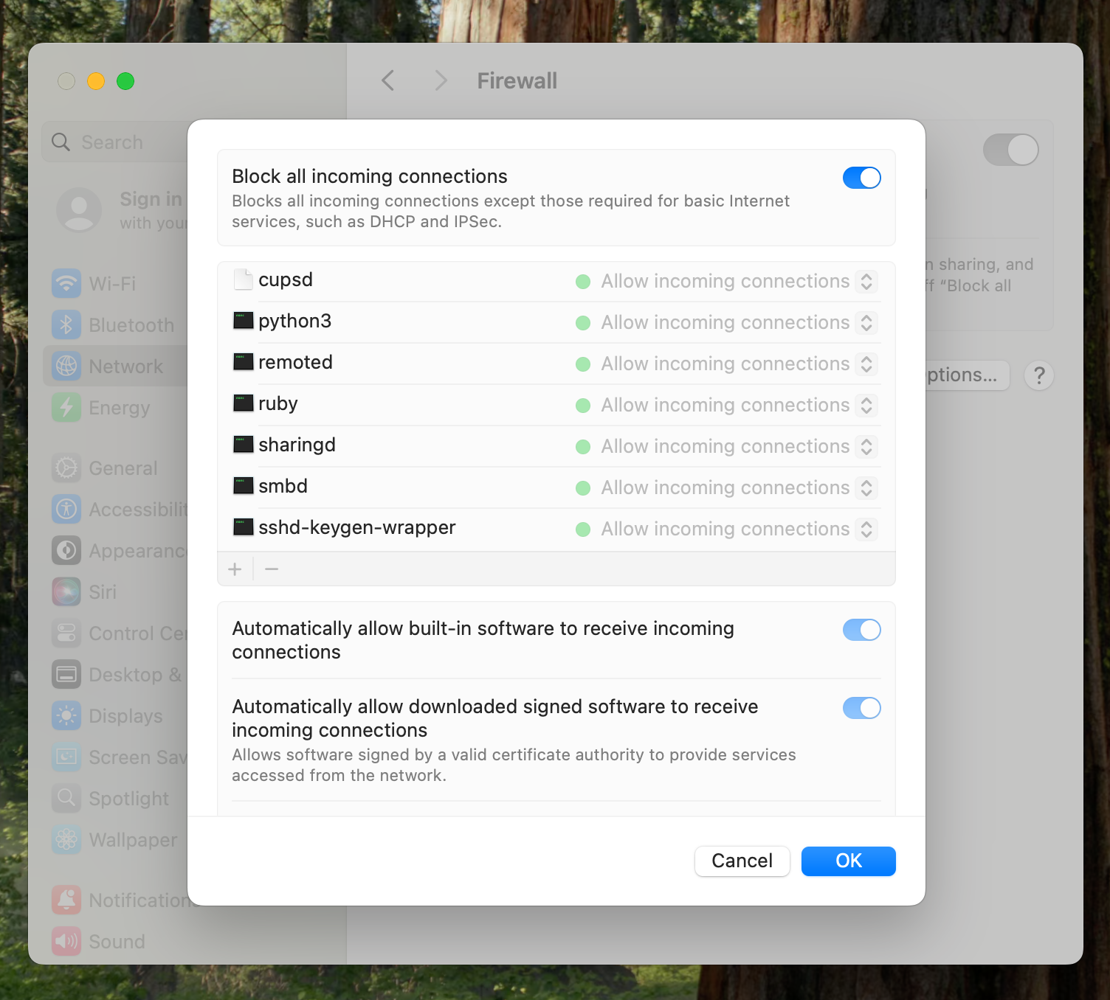The width and height of the screenshot is (1110, 1000).
Task: Click the Wi-Fi icon in sidebar
Action: pyautogui.click(x=66, y=284)
